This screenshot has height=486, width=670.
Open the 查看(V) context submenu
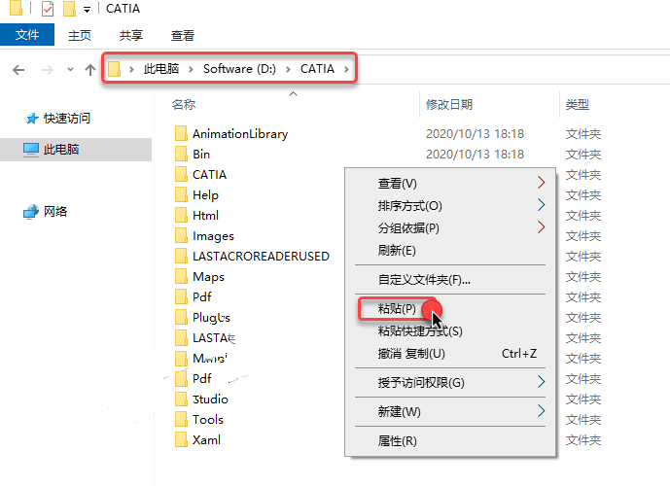450,183
